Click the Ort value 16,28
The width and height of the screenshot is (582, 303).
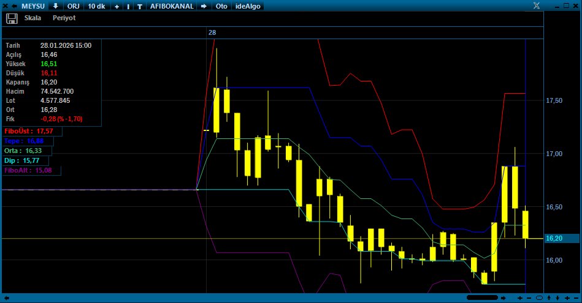click(x=49, y=110)
